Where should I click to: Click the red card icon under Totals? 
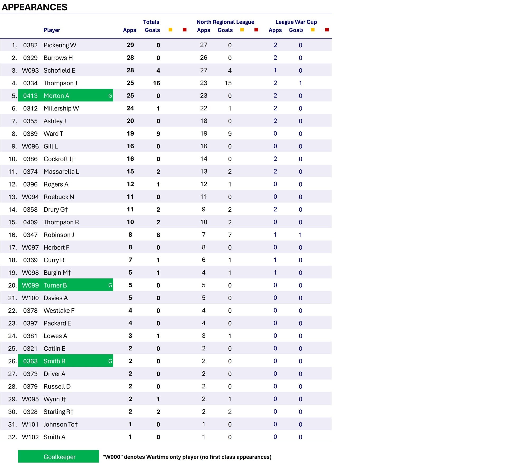click(185, 30)
